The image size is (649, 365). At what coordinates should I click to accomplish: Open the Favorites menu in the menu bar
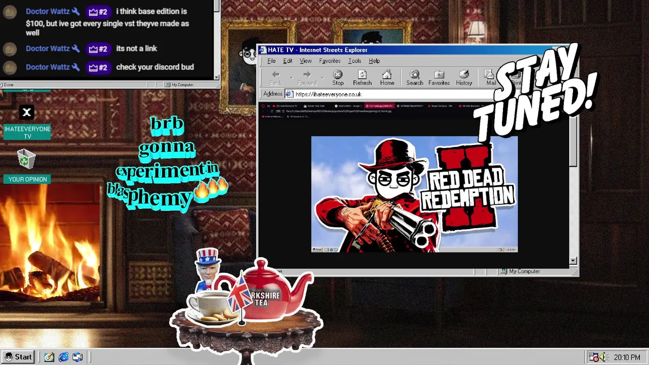[x=330, y=61]
